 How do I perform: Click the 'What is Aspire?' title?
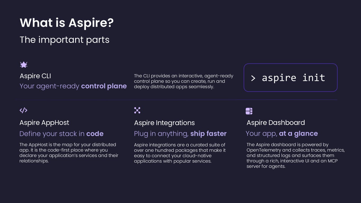pyautogui.click(x=67, y=23)
